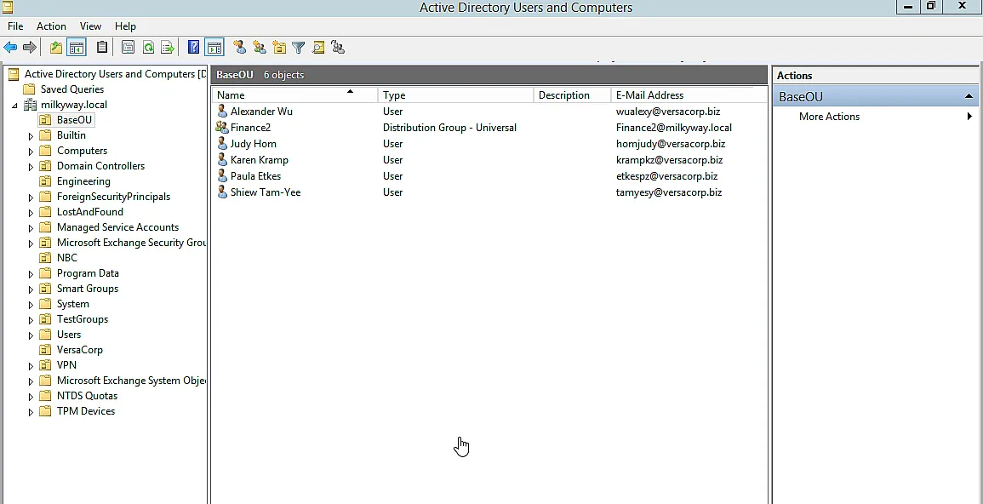This screenshot has width=983, height=504.
Task: Sort by the Type column header
Action: [456, 95]
